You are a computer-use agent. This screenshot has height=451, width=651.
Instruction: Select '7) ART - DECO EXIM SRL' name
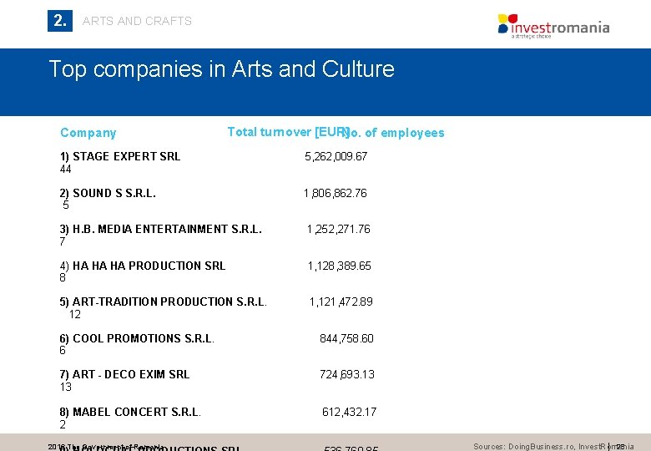click(124, 375)
